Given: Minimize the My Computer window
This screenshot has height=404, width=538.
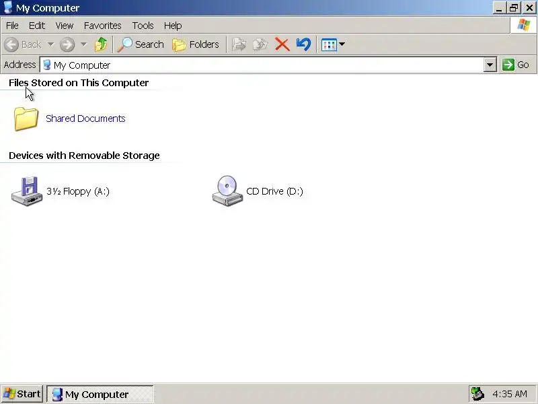Looking at the screenshot, I should point(499,7).
